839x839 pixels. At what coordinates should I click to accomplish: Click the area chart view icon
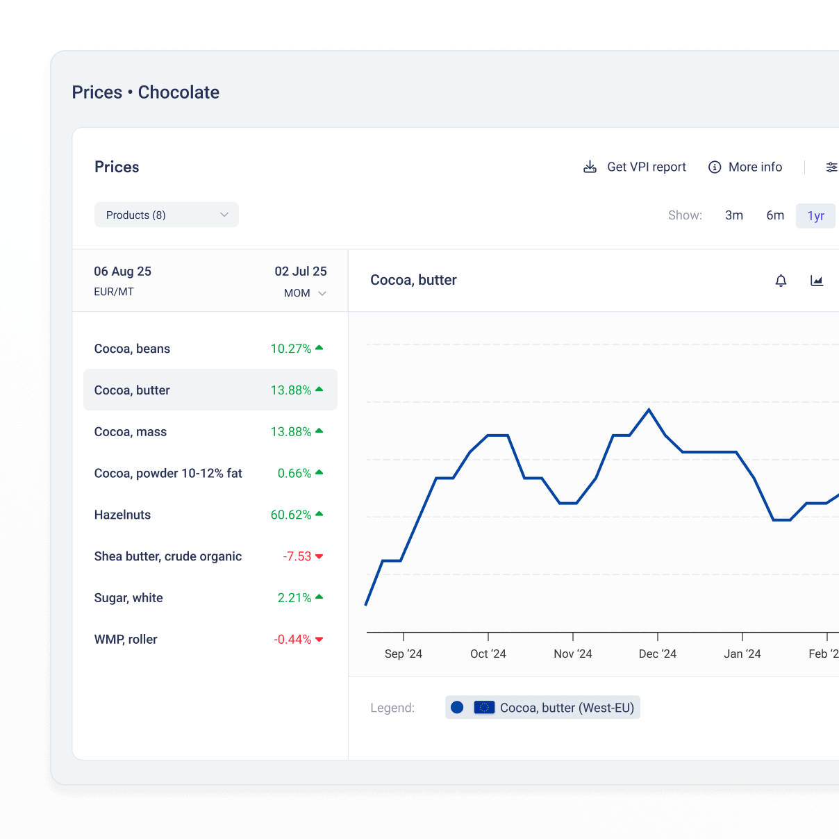tap(817, 281)
